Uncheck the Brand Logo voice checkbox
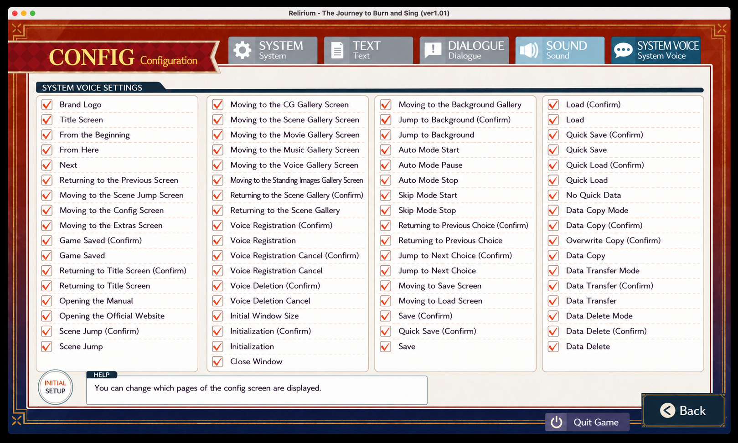This screenshot has width=738, height=443. (46, 105)
